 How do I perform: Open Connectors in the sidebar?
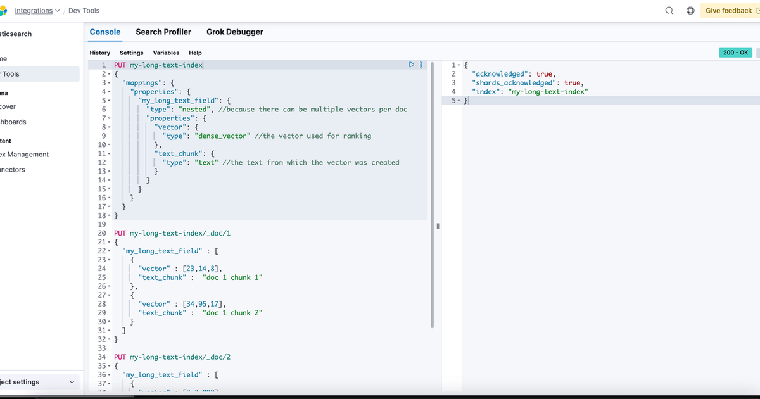point(13,170)
